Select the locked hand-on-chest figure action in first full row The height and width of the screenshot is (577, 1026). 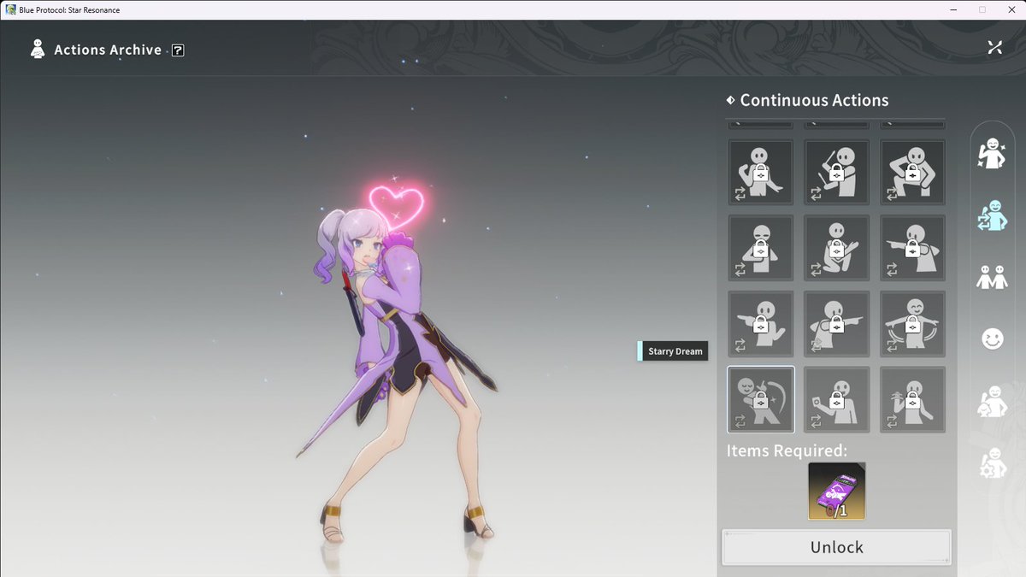pos(761,172)
